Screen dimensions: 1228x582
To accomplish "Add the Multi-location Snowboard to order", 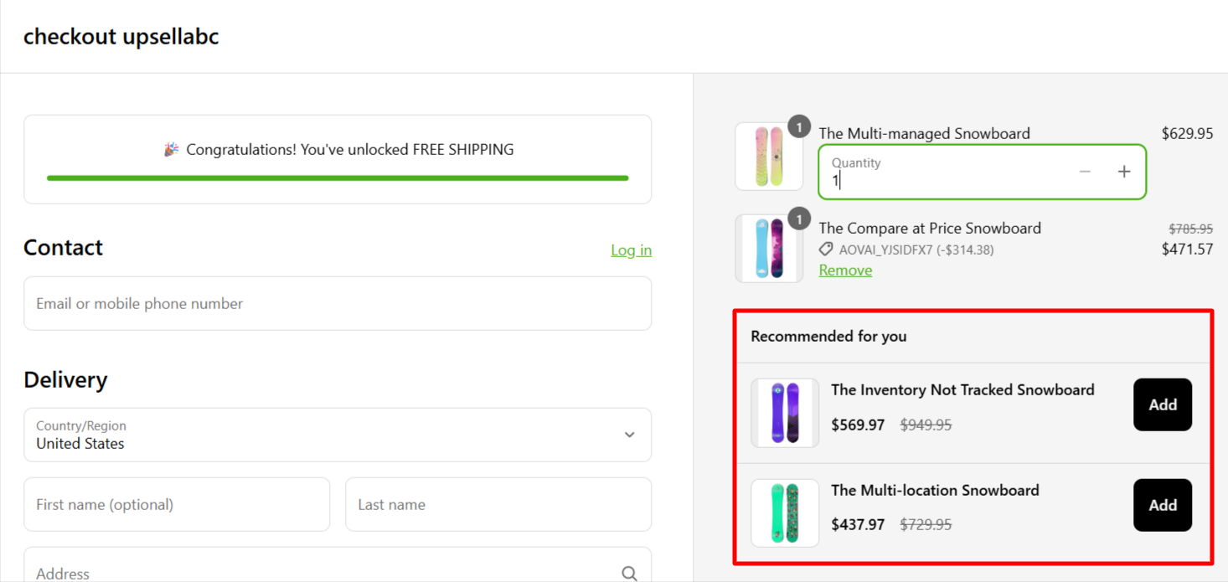I will coord(1162,505).
